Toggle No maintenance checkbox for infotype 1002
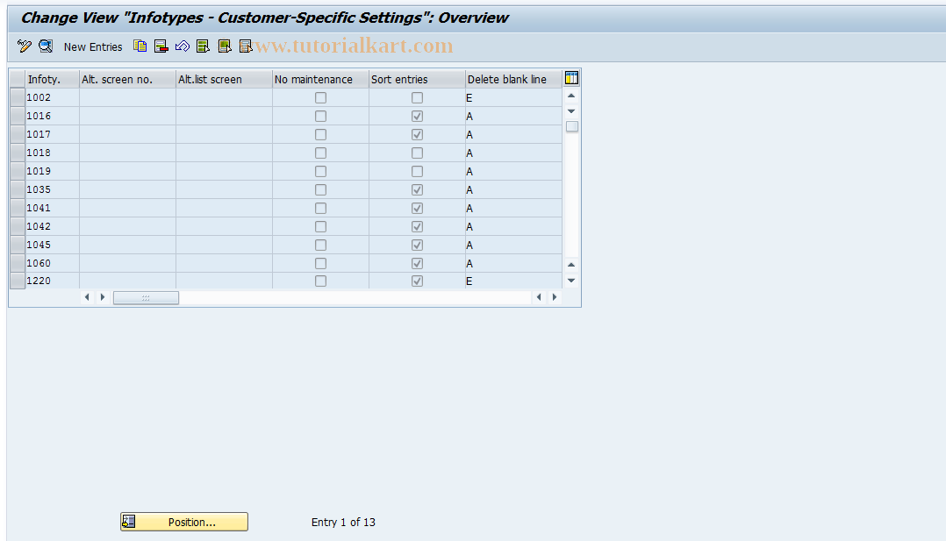The image size is (946, 541). click(320, 97)
